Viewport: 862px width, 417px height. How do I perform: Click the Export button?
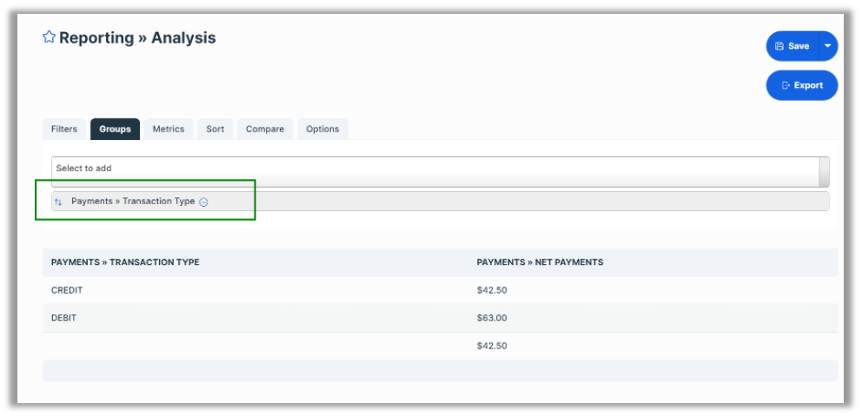[x=801, y=85]
